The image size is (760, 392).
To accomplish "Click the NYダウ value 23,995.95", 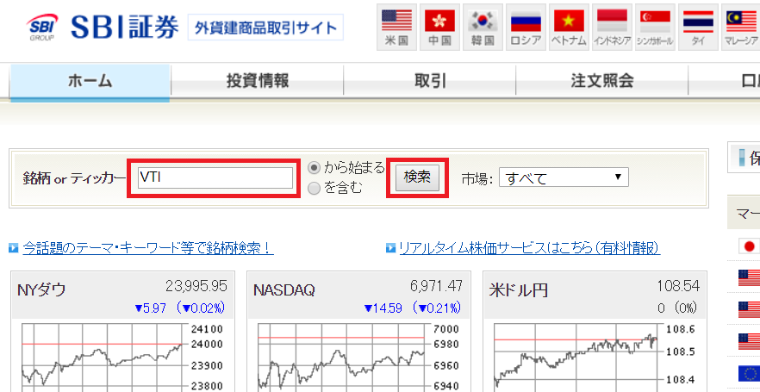I will tap(196, 286).
